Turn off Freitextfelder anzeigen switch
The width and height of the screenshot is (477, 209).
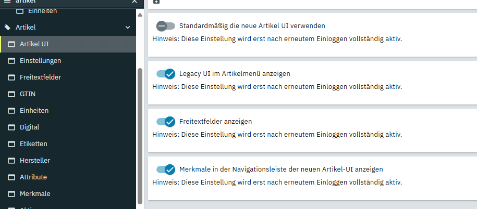pyautogui.click(x=166, y=122)
